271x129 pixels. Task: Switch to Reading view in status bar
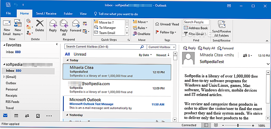tap(216, 125)
